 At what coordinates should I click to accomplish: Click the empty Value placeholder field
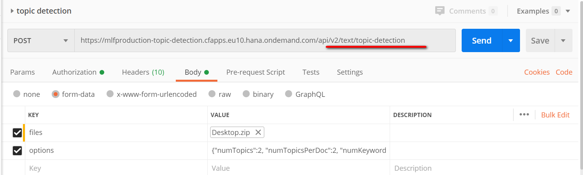pos(299,168)
